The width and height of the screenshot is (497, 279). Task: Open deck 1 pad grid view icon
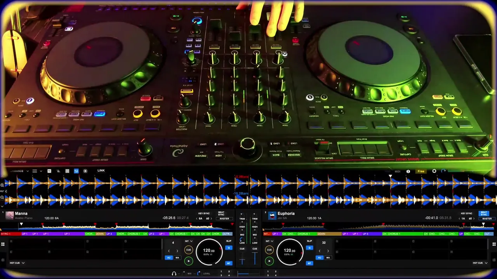(x=3, y=244)
